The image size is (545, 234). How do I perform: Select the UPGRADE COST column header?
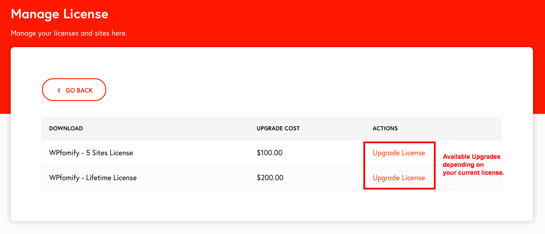[278, 128]
